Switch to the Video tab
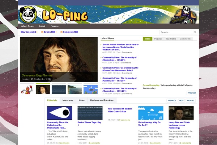Screen dimensions: 217x145 pos(148,39)
